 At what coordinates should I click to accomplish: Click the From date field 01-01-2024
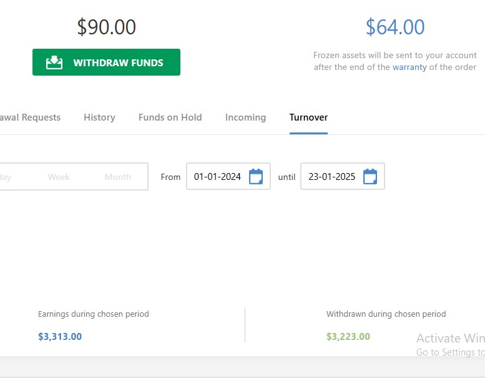point(228,176)
